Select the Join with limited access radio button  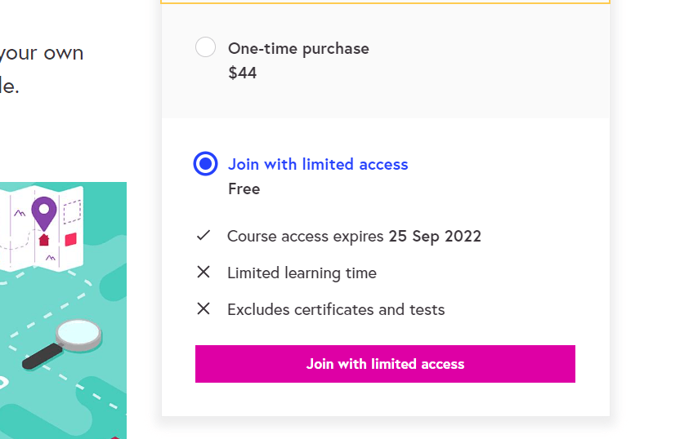coord(206,163)
